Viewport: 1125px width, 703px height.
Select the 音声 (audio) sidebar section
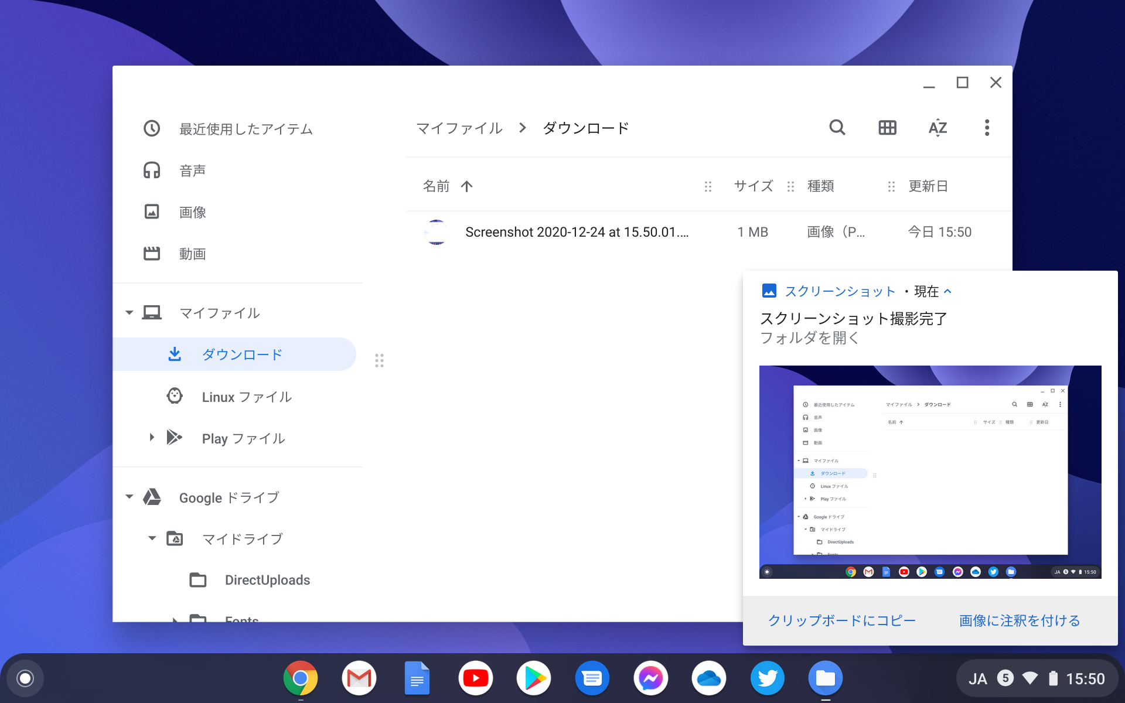click(192, 170)
